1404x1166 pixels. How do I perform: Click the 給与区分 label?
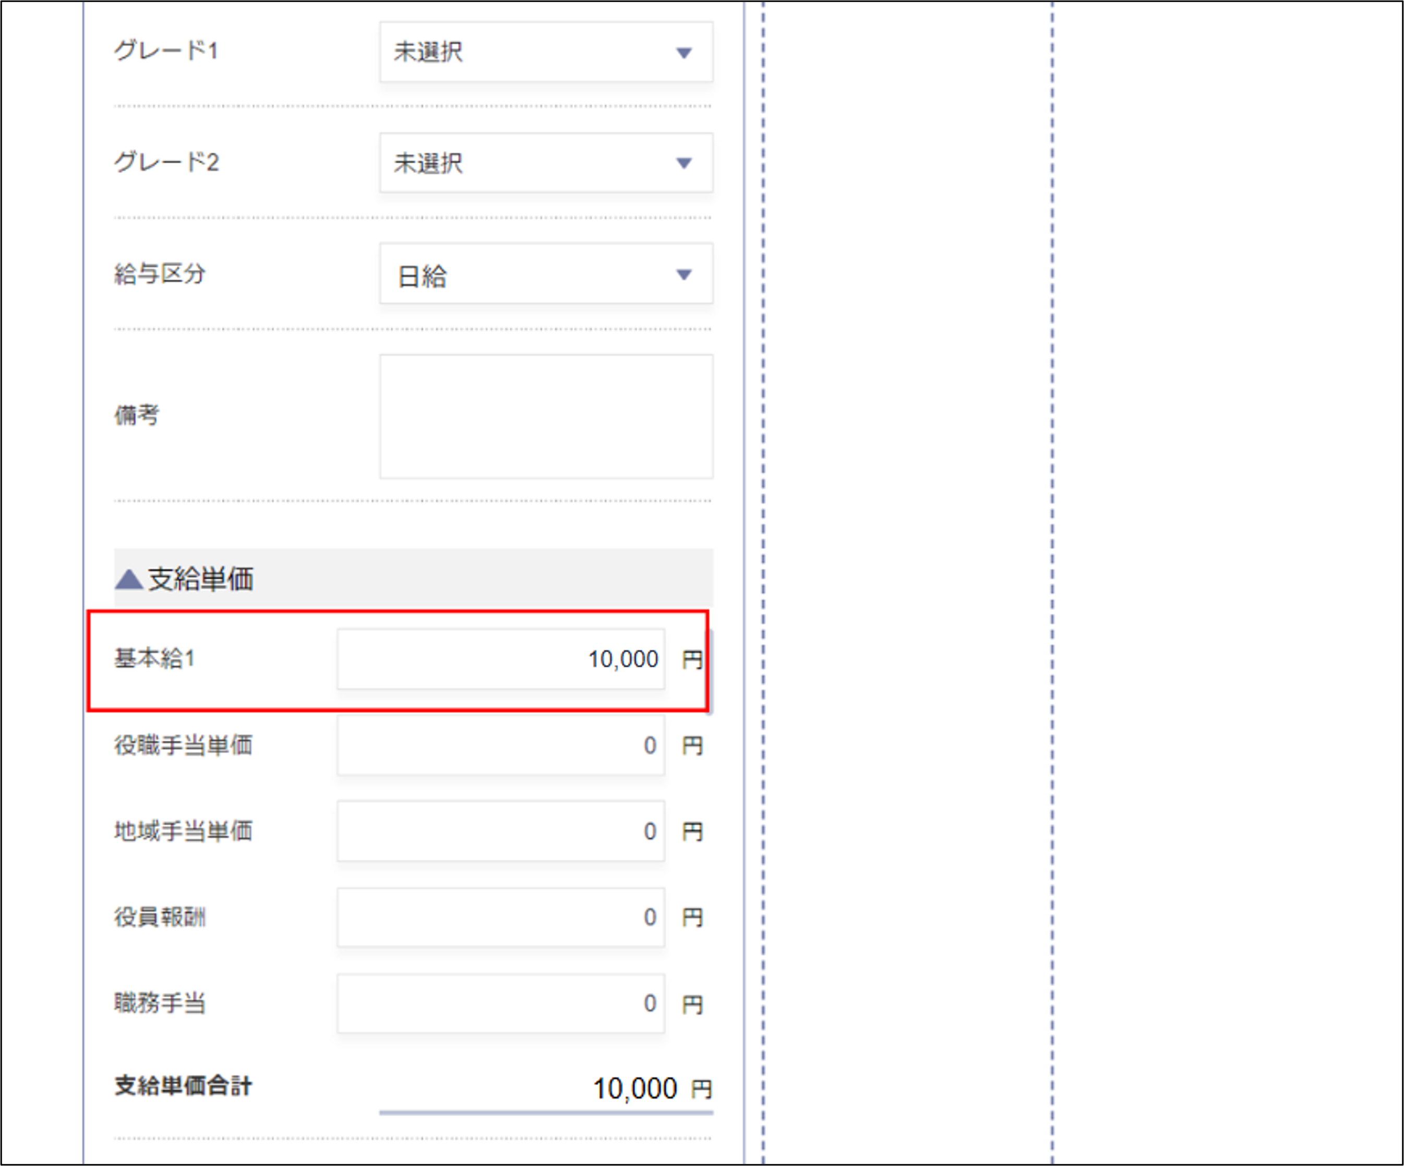160,273
